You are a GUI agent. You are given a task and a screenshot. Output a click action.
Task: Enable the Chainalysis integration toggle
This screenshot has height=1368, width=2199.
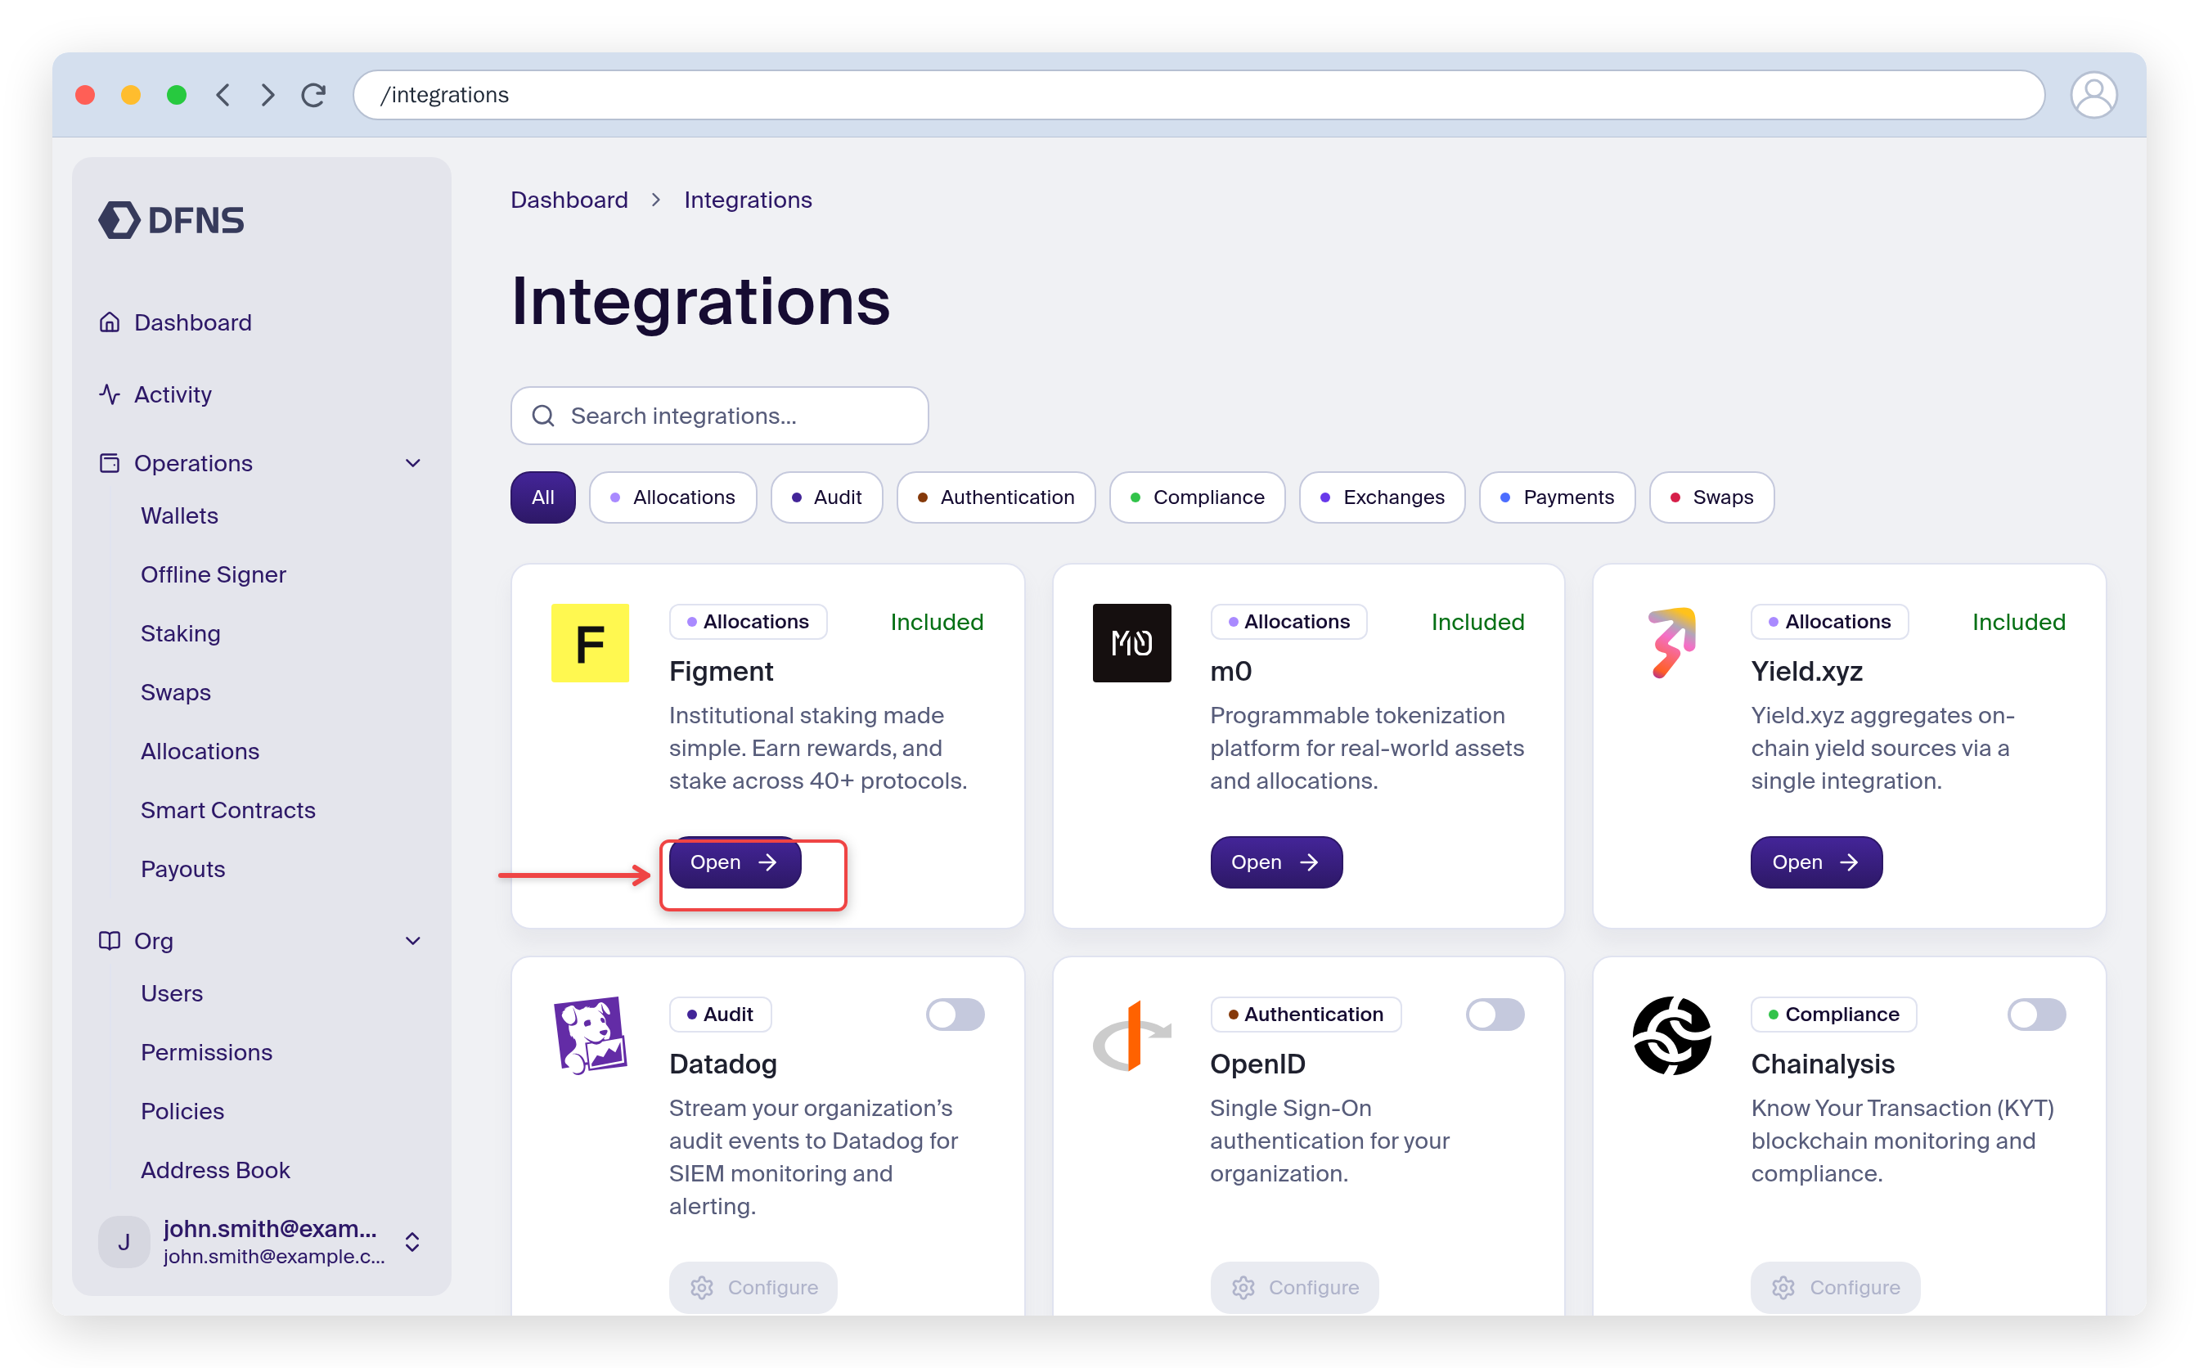(2036, 1015)
